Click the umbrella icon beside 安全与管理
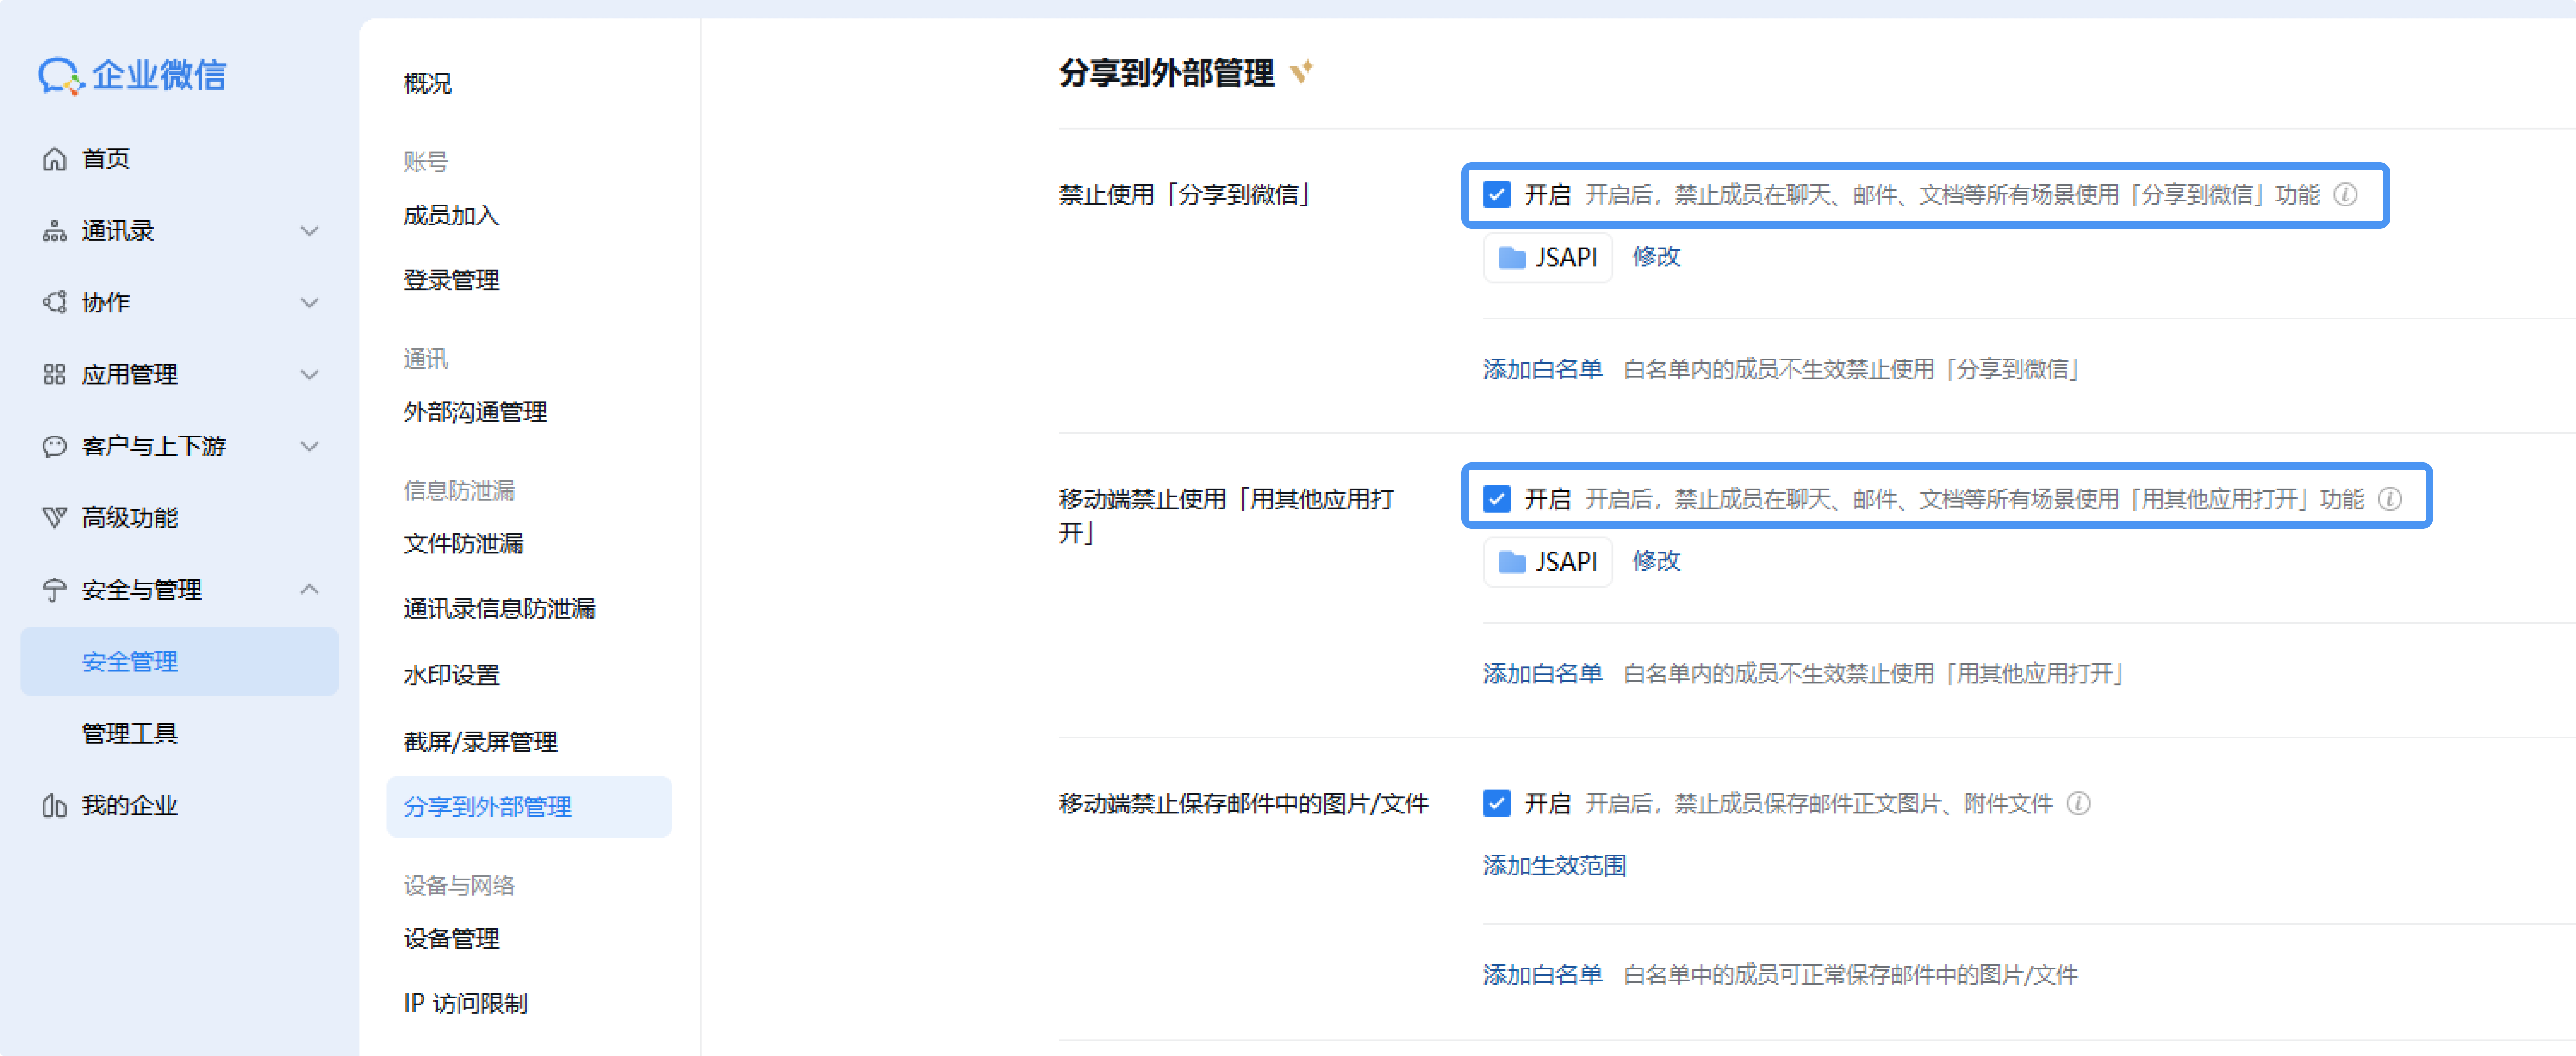 tap(54, 590)
